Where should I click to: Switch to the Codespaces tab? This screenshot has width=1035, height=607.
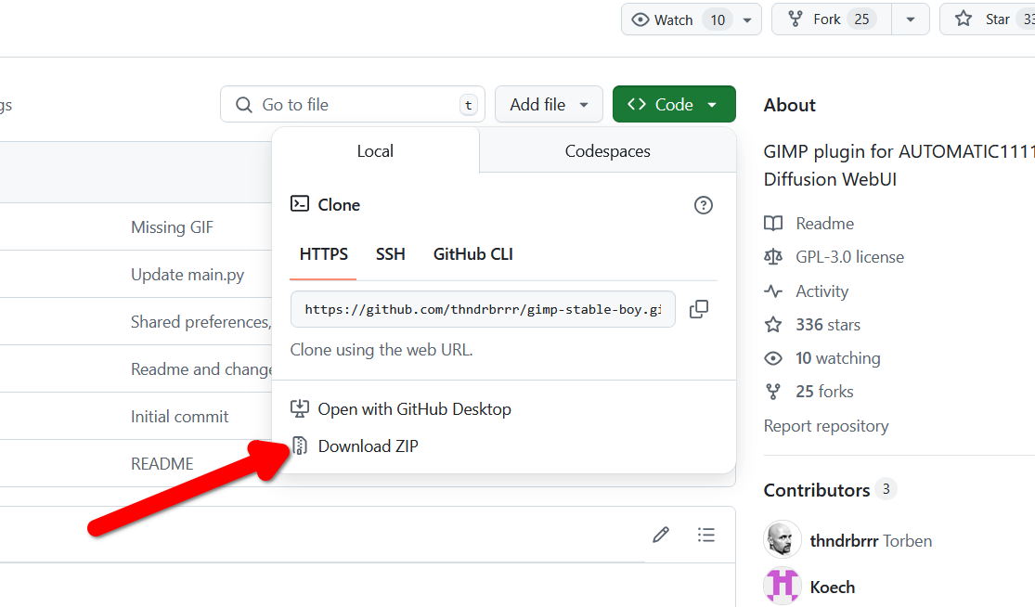pyautogui.click(x=607, y=151)
